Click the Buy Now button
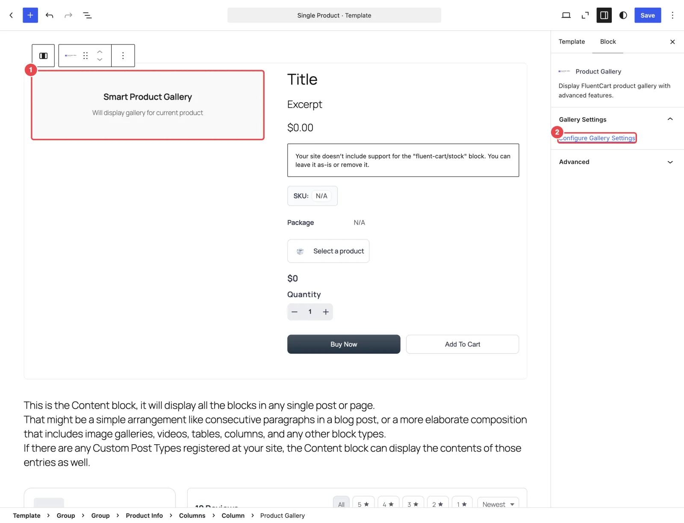 pos(344,344)
